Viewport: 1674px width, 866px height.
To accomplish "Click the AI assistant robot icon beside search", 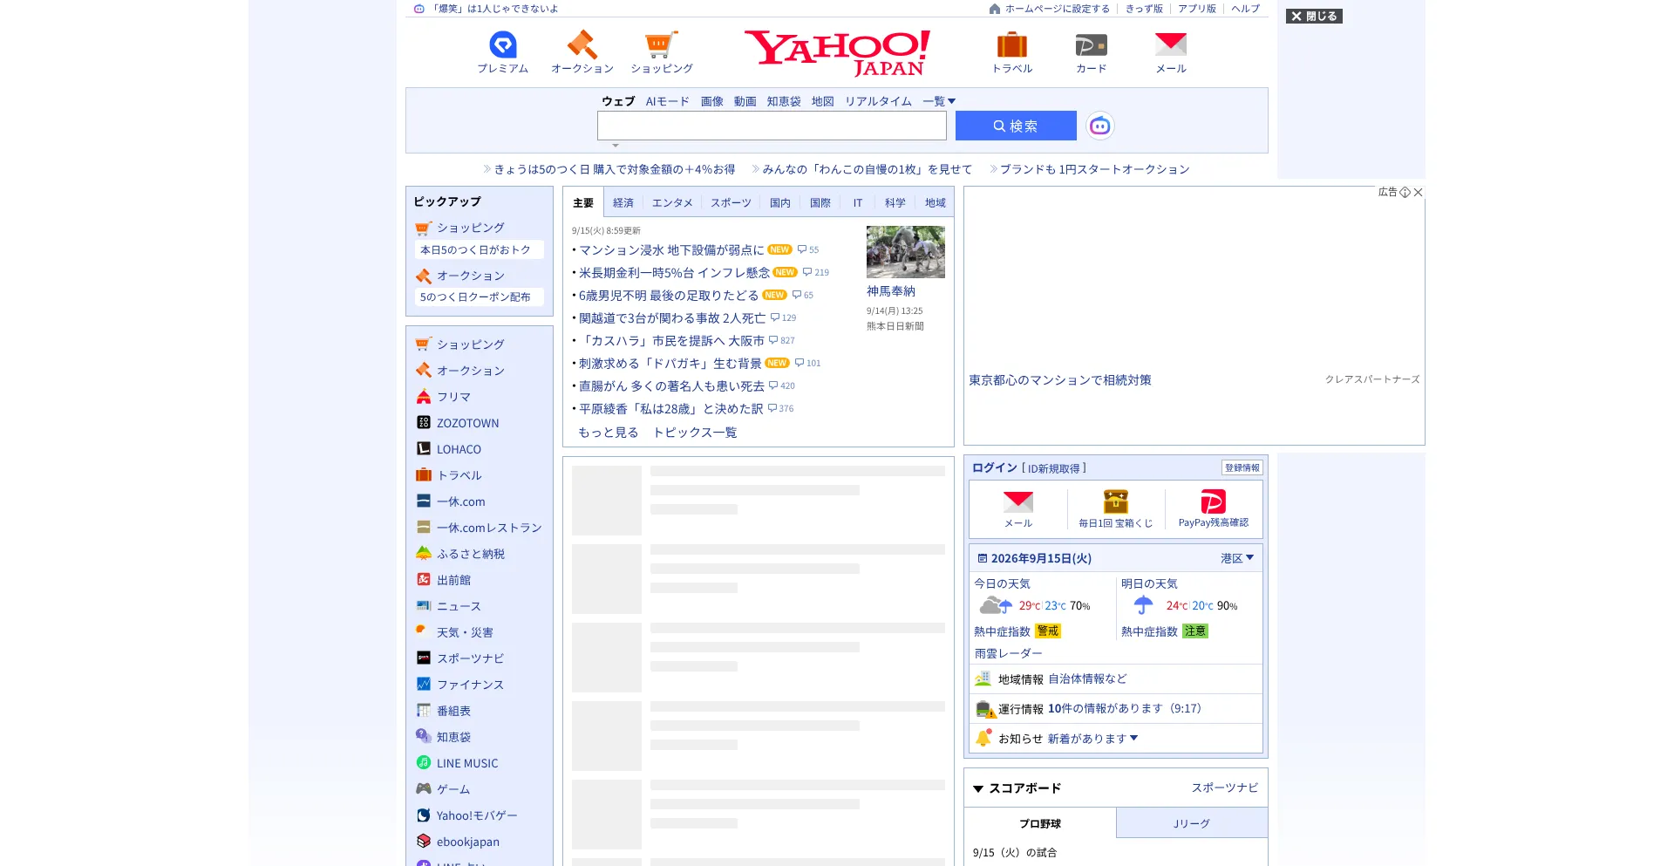I will pyautogui.click(x=1100, y=126).
